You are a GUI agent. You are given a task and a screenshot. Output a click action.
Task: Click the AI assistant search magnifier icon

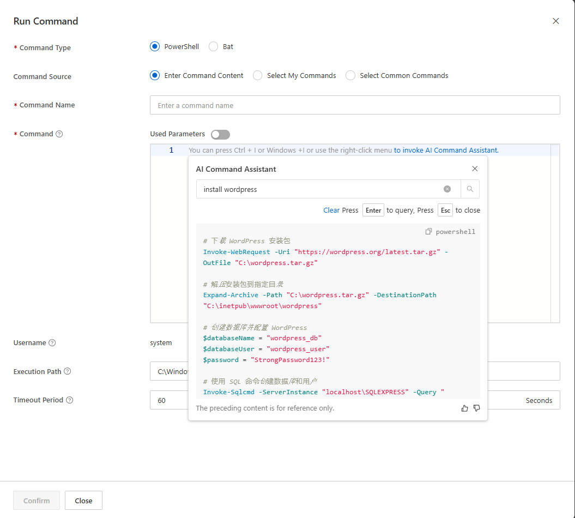tap(470, 189)
